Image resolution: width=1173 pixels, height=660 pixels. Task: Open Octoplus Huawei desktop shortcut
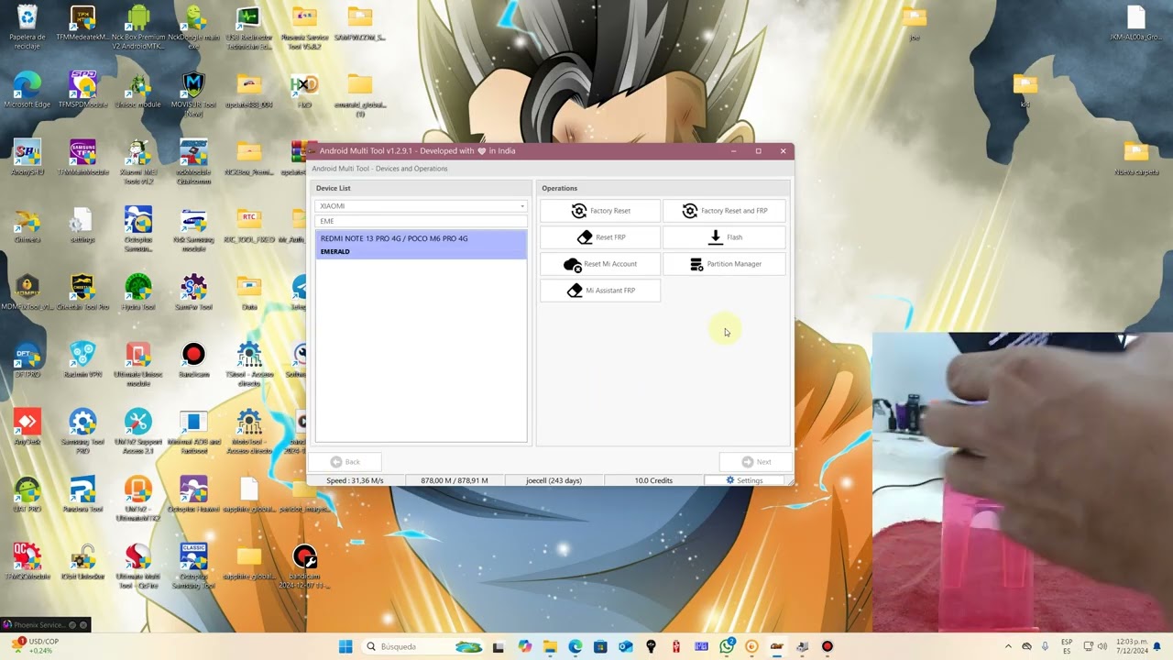(x=193, y=495)
